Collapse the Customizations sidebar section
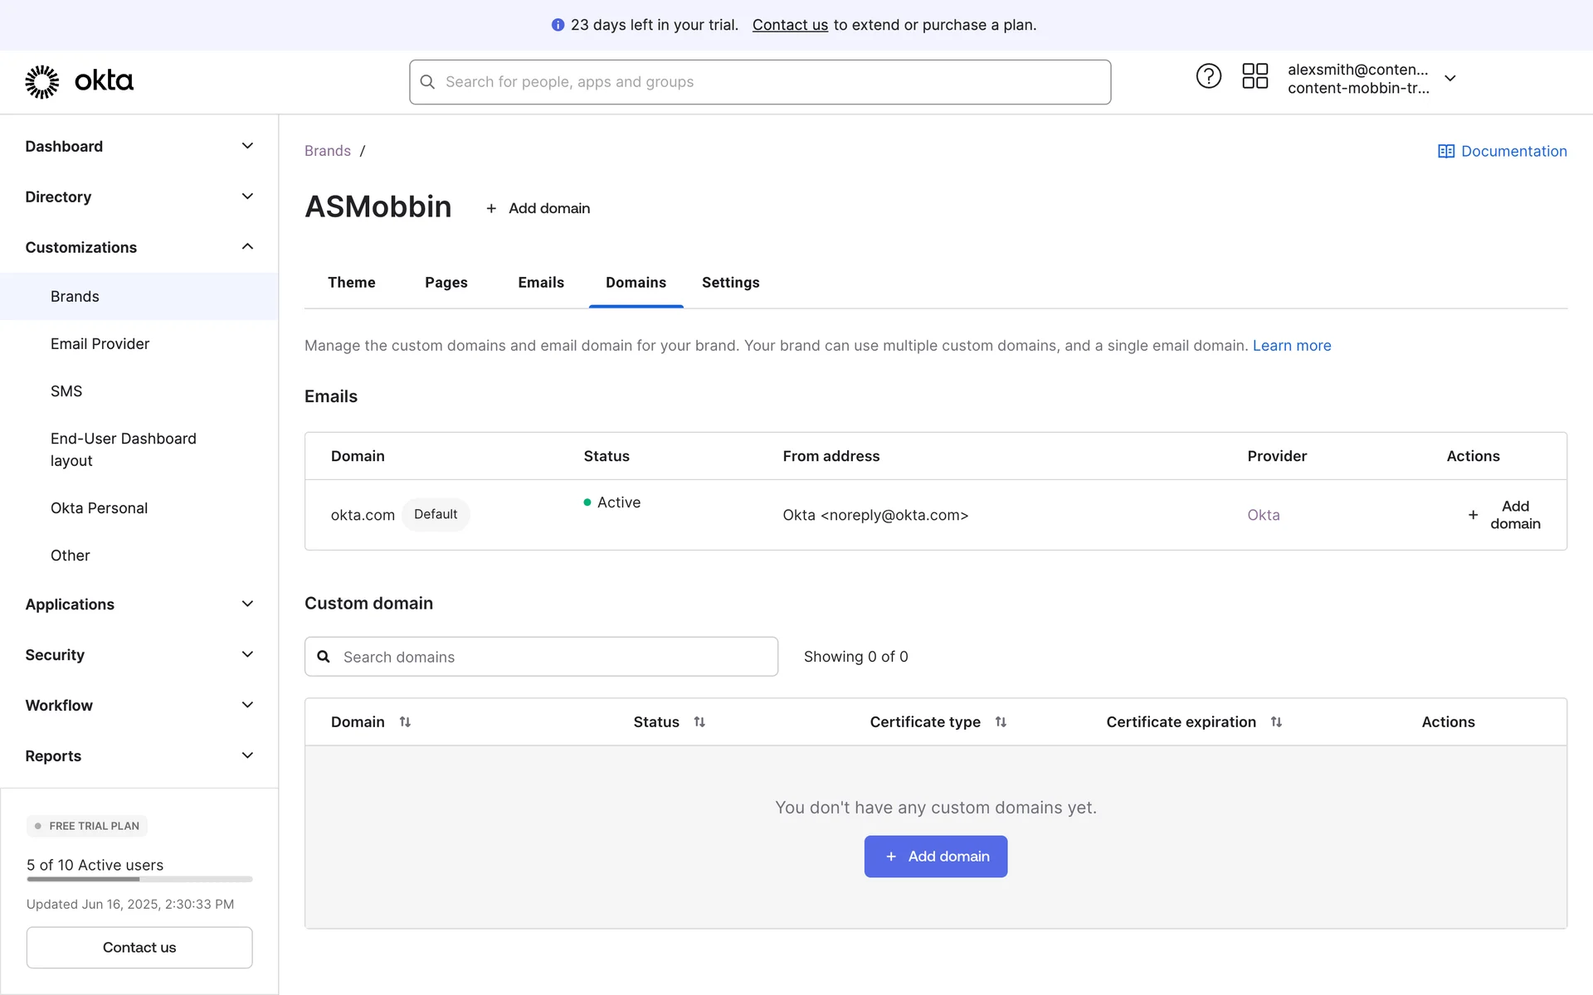The height and width of the screenshot is (995, 1593). 247,247
